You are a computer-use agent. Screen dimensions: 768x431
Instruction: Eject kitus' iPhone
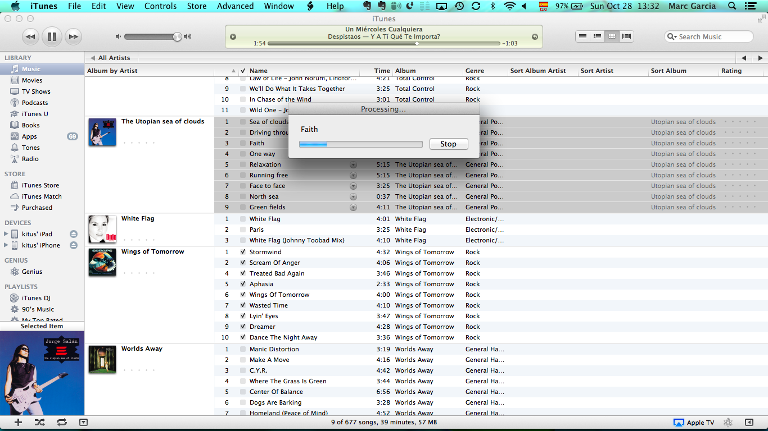74,245
